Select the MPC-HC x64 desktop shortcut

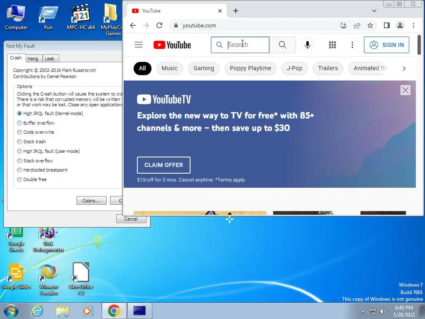coord(81,17)
